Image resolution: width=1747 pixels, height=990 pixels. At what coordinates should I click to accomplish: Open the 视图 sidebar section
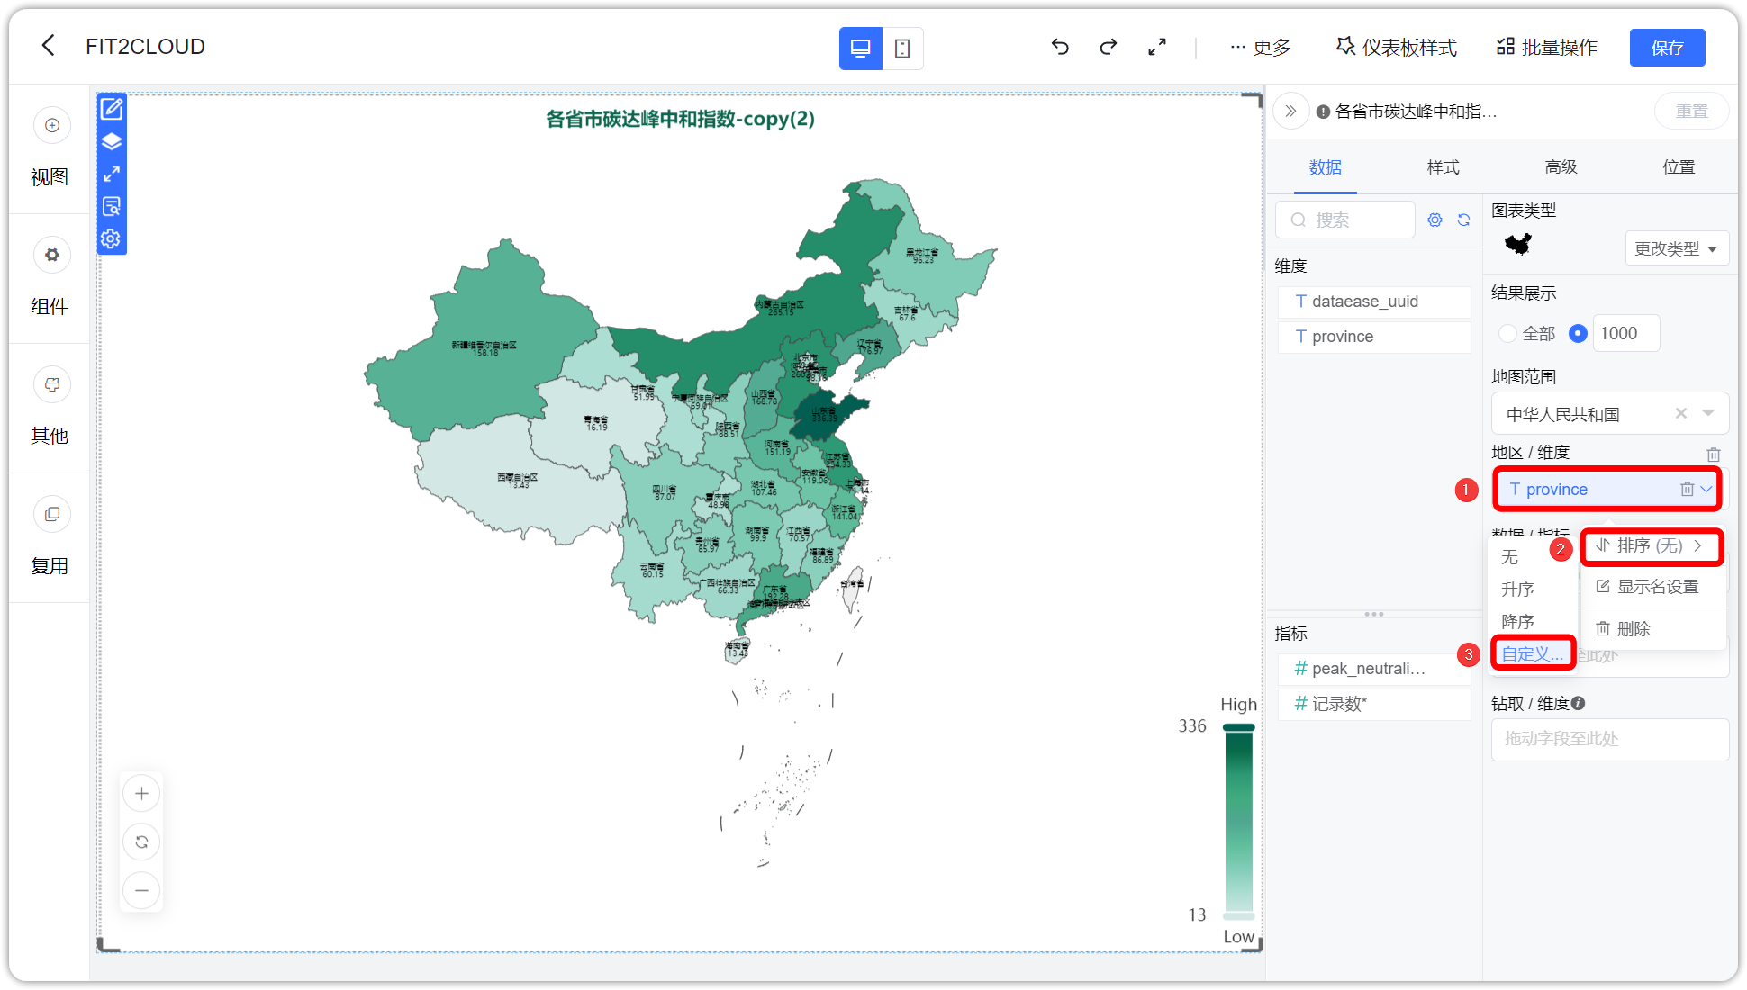pos(50,148)
